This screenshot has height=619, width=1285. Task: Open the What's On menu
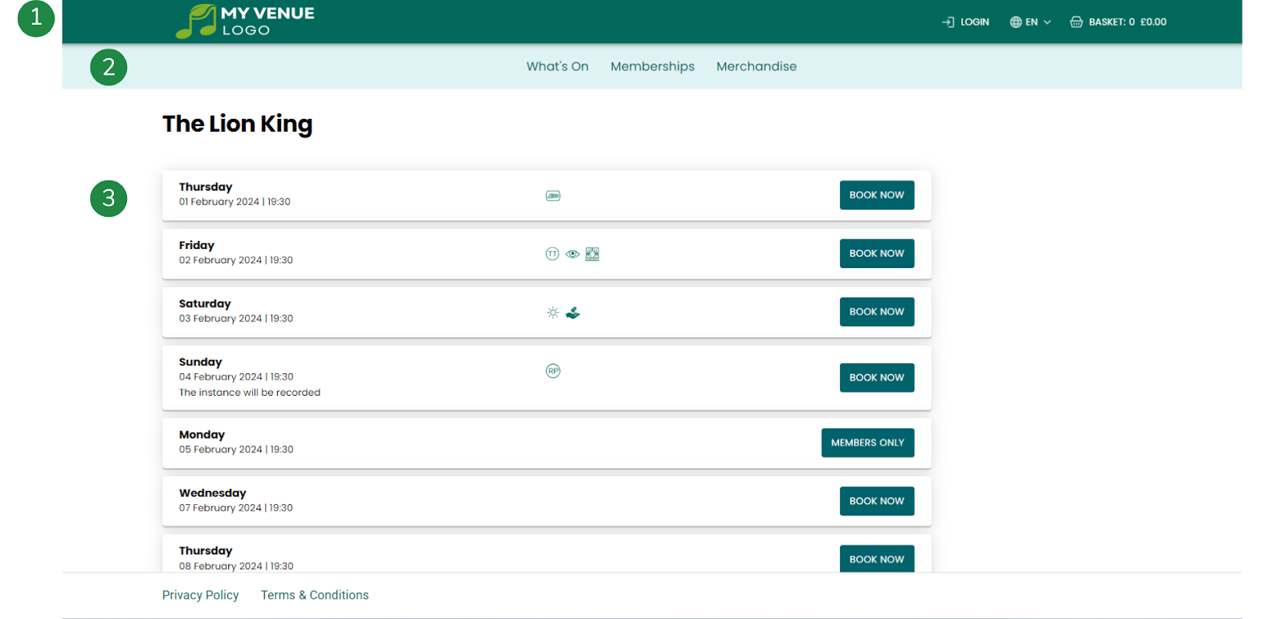click(557, 67)
